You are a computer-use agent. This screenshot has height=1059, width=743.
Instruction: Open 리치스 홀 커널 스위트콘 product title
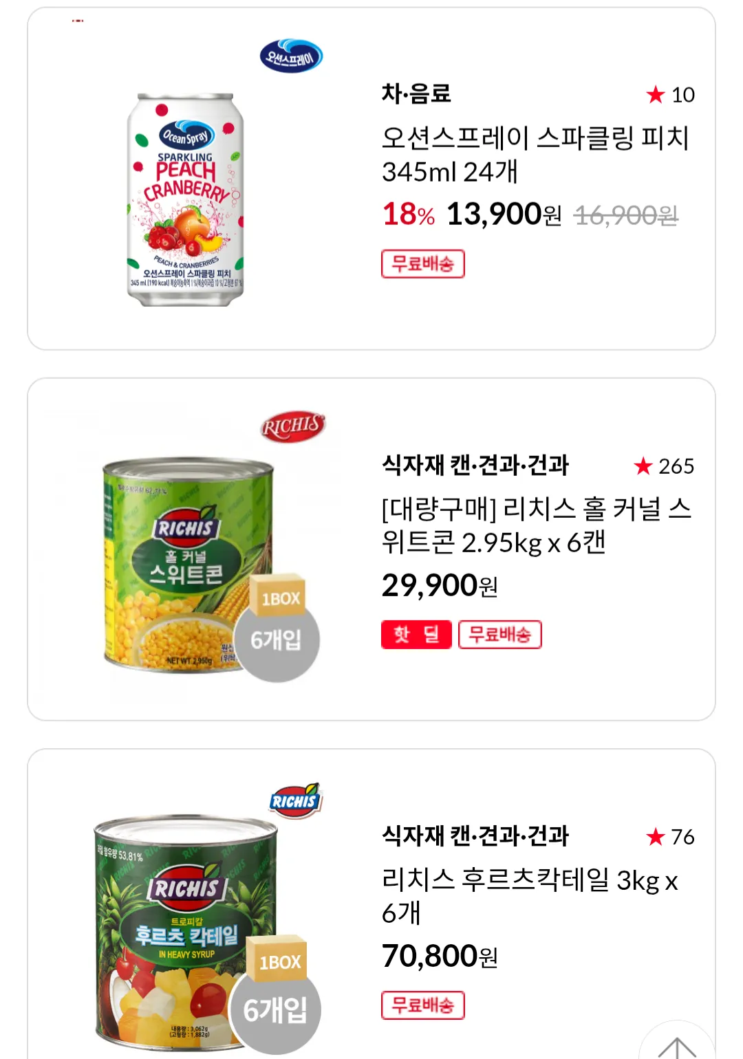pyautogui.click(x=536, y=525)
